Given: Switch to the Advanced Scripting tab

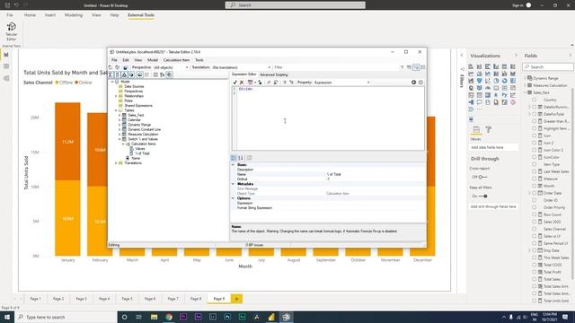Looking at the screenshot, I should 274,74.
